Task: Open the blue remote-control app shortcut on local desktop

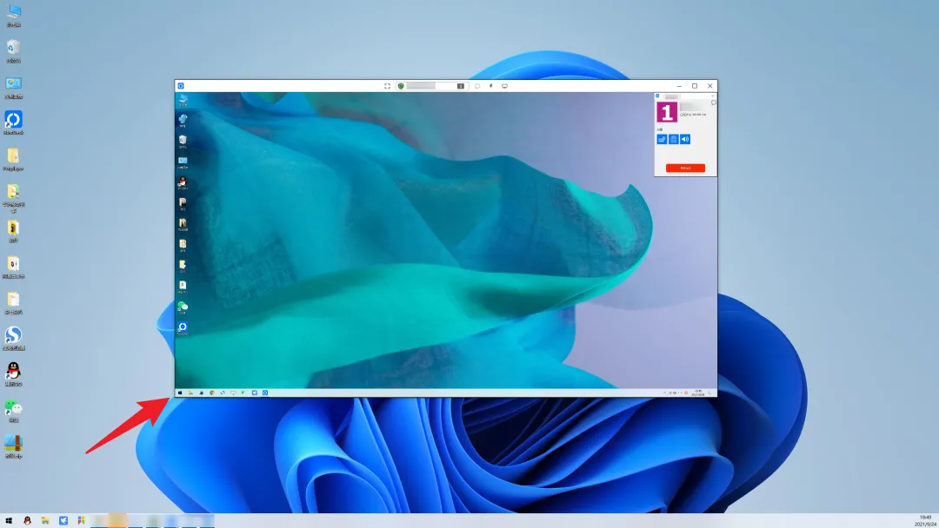Action: click(x=13, y=122)
